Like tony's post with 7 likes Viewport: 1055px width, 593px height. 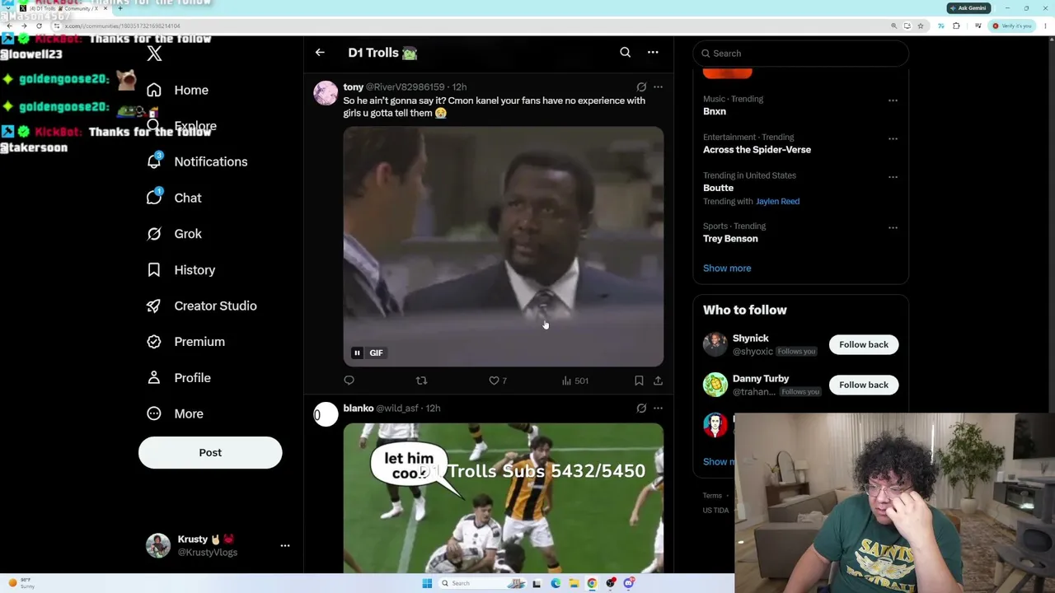[498, 381]
